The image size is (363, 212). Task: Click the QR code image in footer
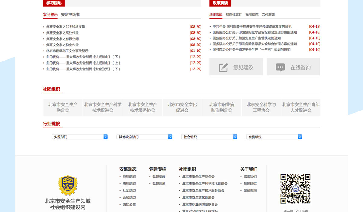pyautogui.click(x=295, y=189)
